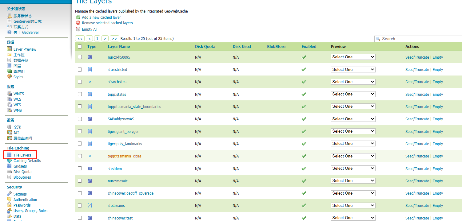The image size is (462, 221).
Task: Toggle the select-all checkbox in table header
Action: [80, 46]
